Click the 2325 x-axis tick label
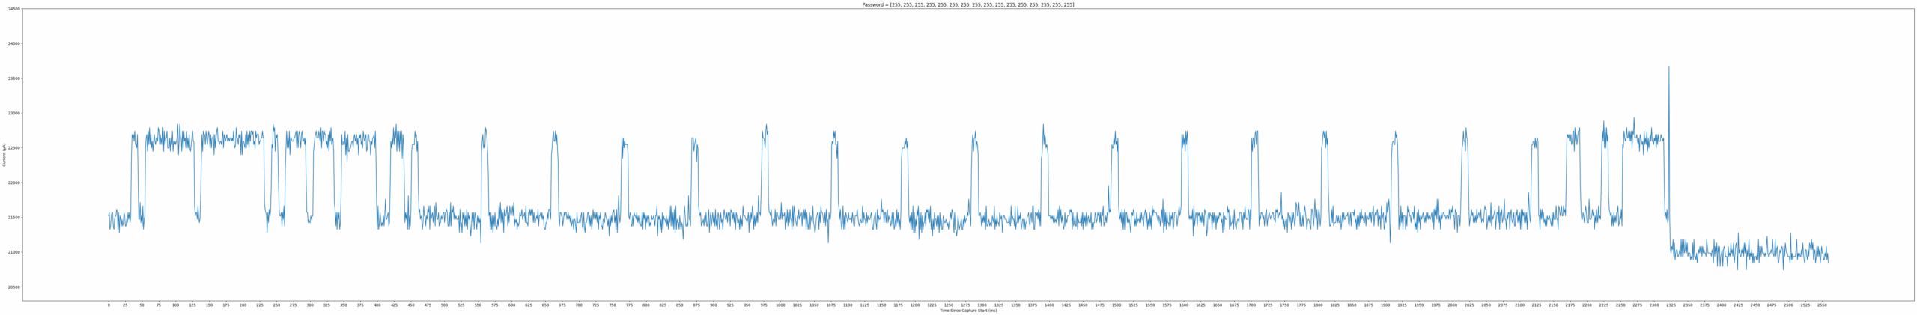 1671,305
